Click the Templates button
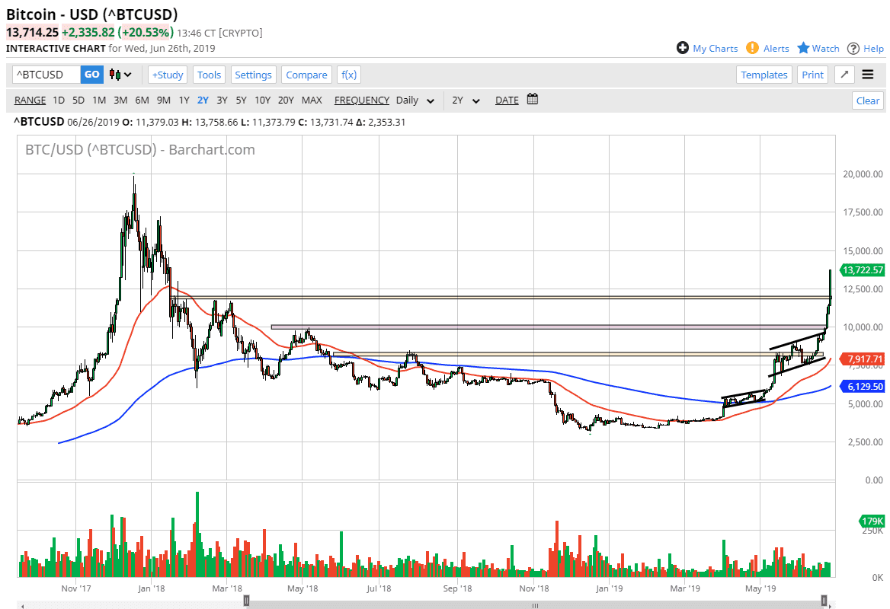This screenshot has width=890, height=609. [764, 74]
